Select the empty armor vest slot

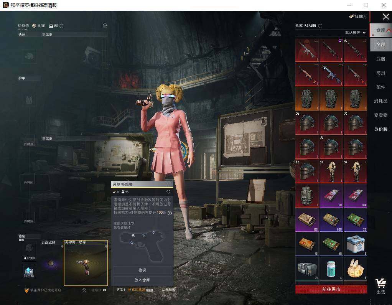click(29, 100)
